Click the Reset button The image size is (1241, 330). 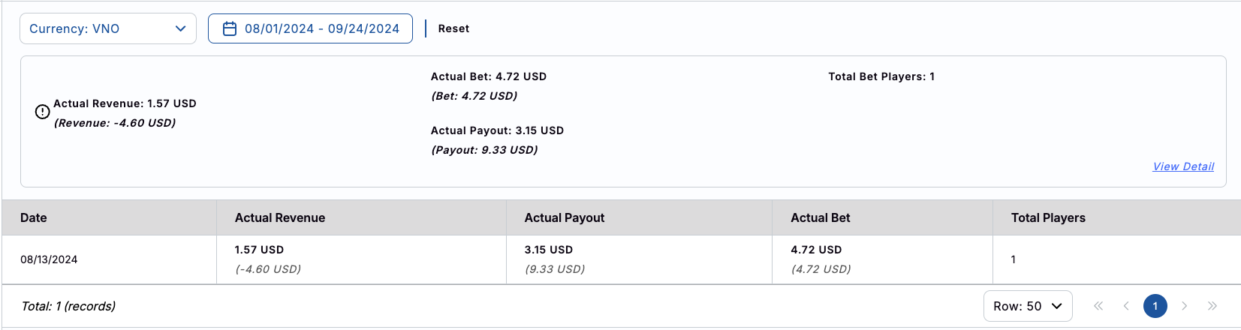[x=453, y=28]
